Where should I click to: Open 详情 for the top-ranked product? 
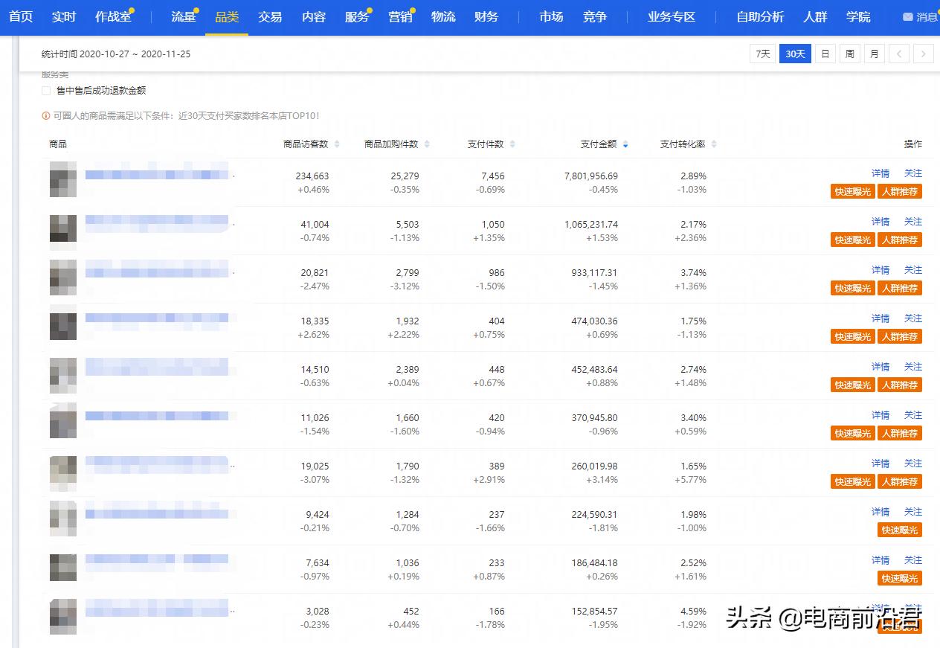point(880,173)
